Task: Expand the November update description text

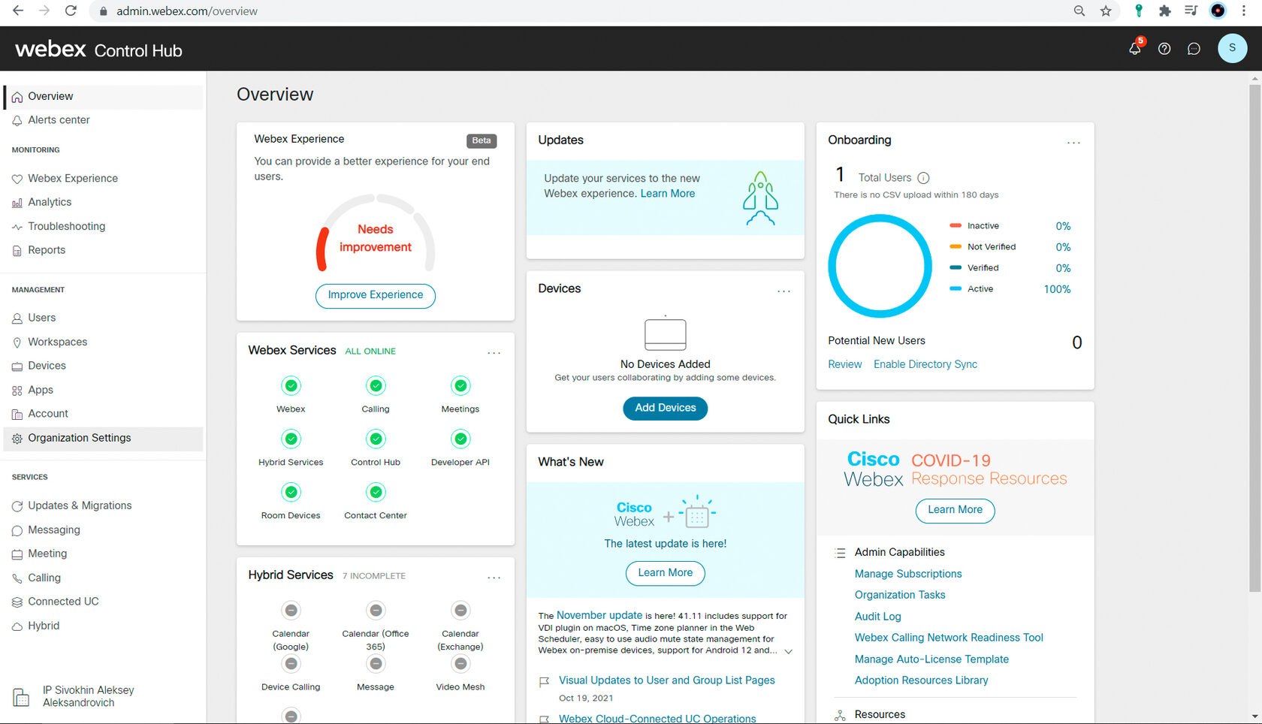Action: 788,651
